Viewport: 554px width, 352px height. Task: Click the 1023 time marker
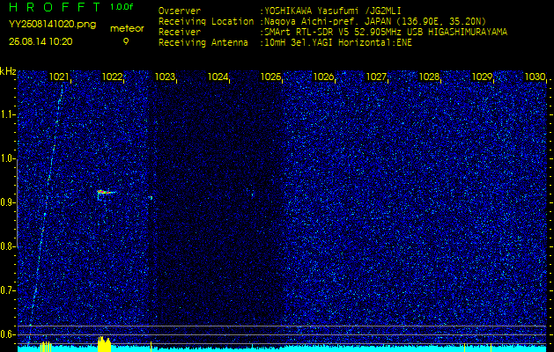(165, 77)
